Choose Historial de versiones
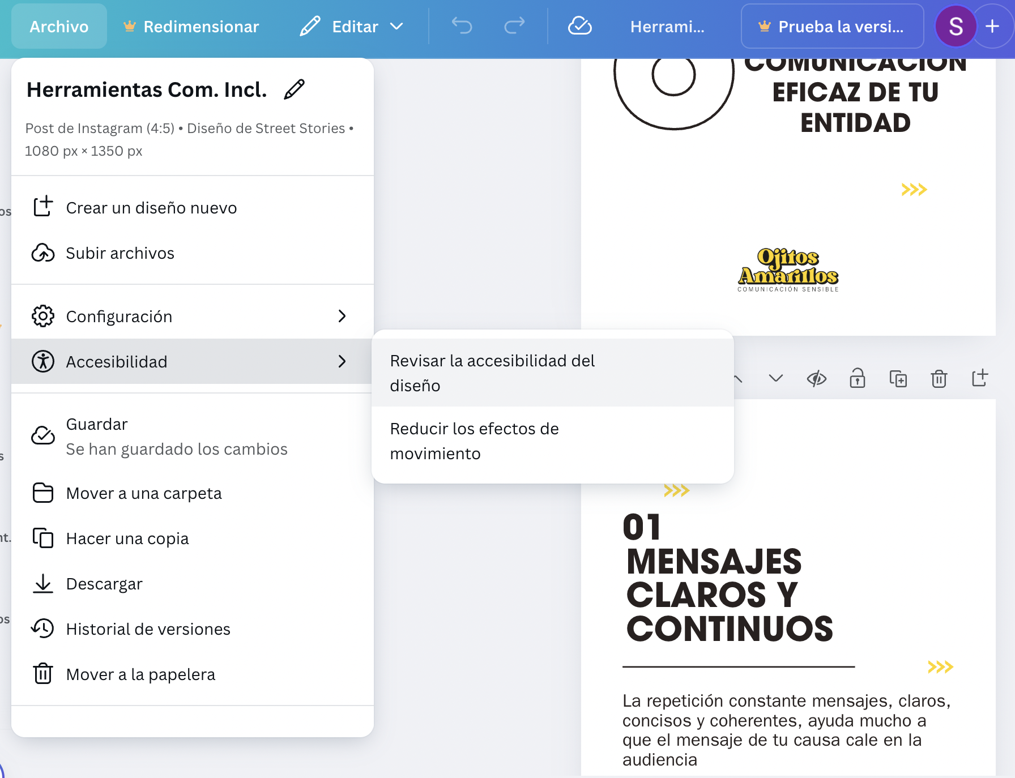 click(148, 629)
